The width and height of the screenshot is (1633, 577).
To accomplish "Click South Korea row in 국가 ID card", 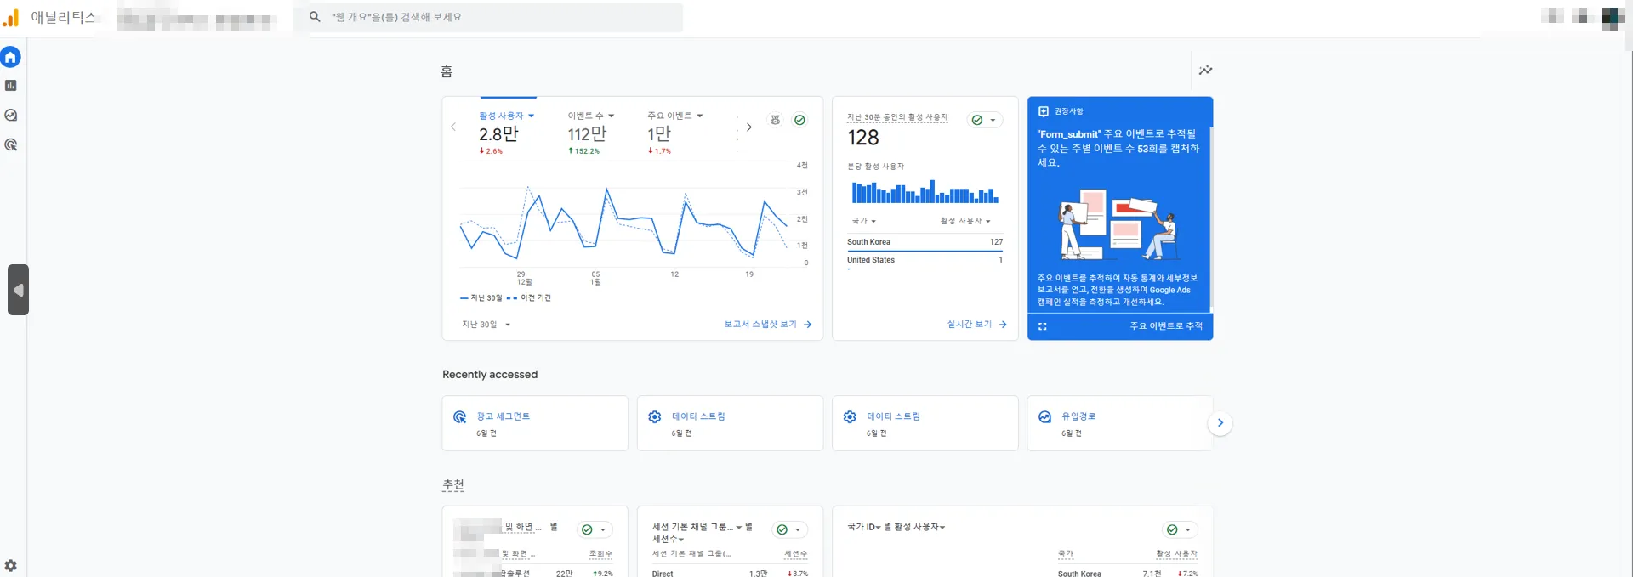I will pos(1128,574).
